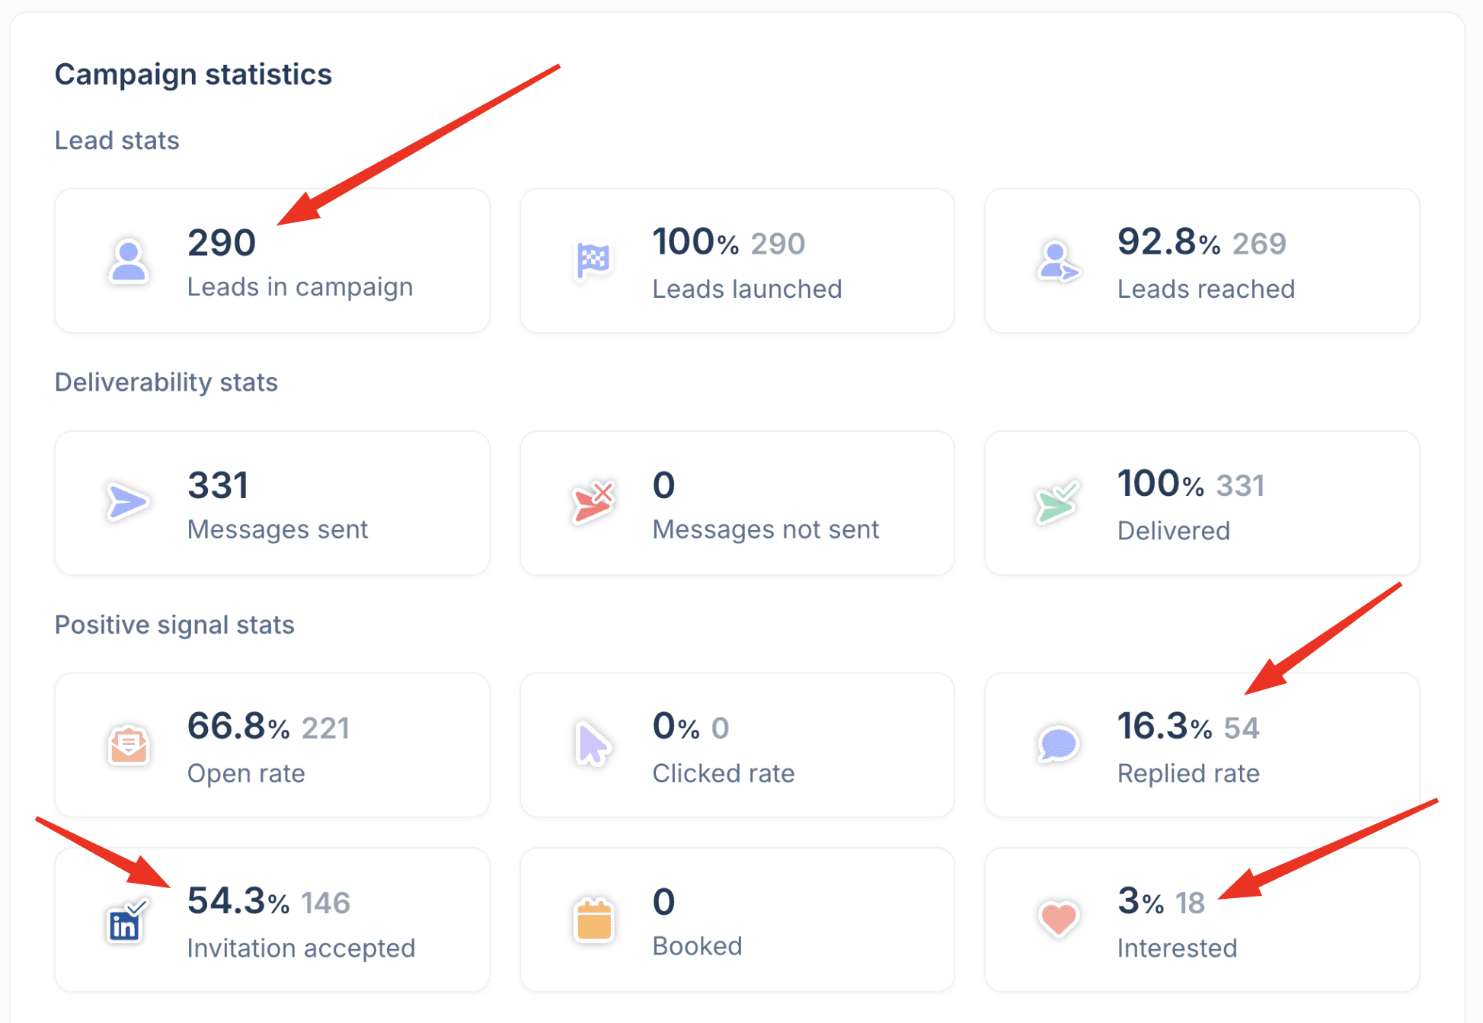Click the Clicked rate cursor icon
The image size is (1483, 1023).
[593, 743]
